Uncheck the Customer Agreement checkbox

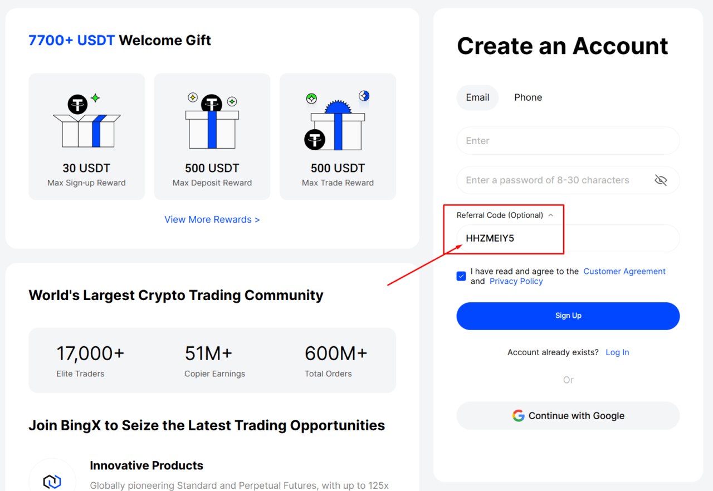click(461, 276)
